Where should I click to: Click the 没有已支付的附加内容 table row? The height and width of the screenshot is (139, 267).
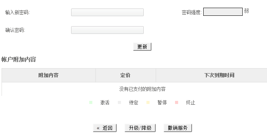tap(134, 89)
